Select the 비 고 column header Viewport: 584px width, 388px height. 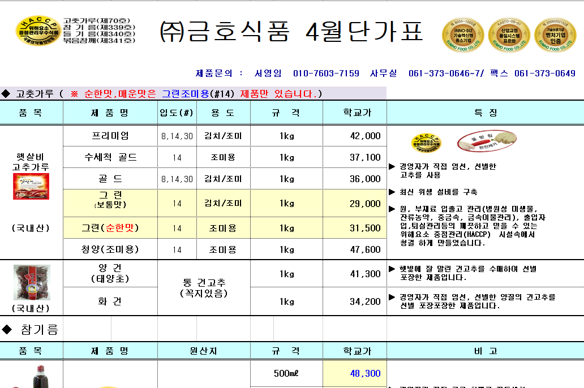486,351
